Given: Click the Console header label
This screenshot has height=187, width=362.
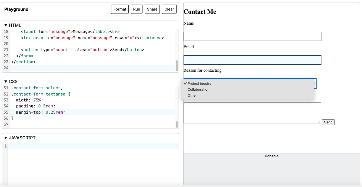Looking at the screenshot, I should 271,156.
